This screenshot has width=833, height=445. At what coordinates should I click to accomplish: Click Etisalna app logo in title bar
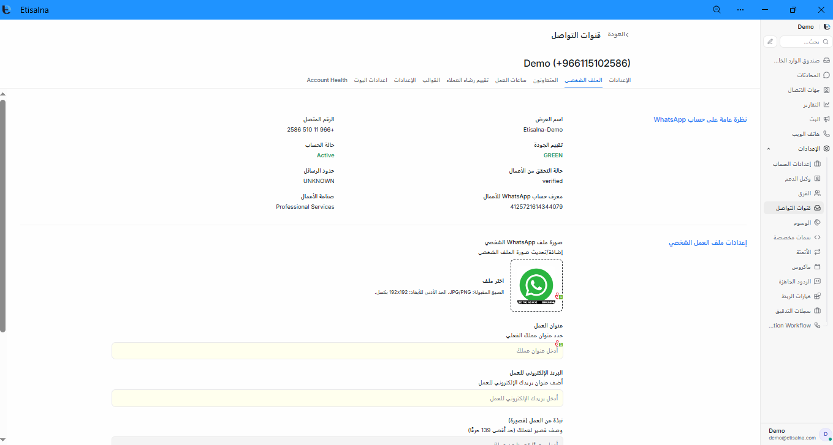(x=7, y=10)
